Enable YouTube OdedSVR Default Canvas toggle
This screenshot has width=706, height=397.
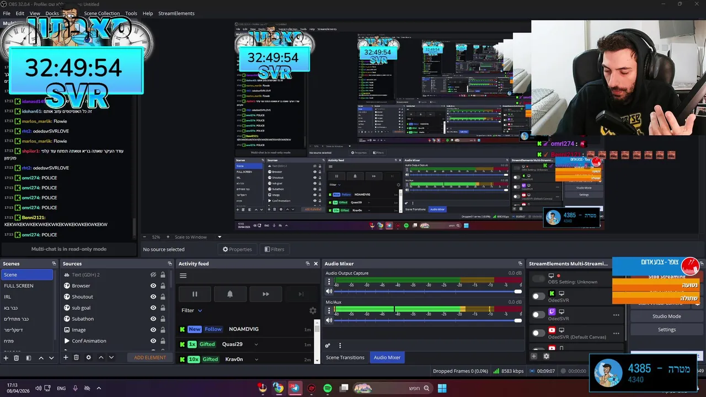pyautogui.click(x=538, y=333)
